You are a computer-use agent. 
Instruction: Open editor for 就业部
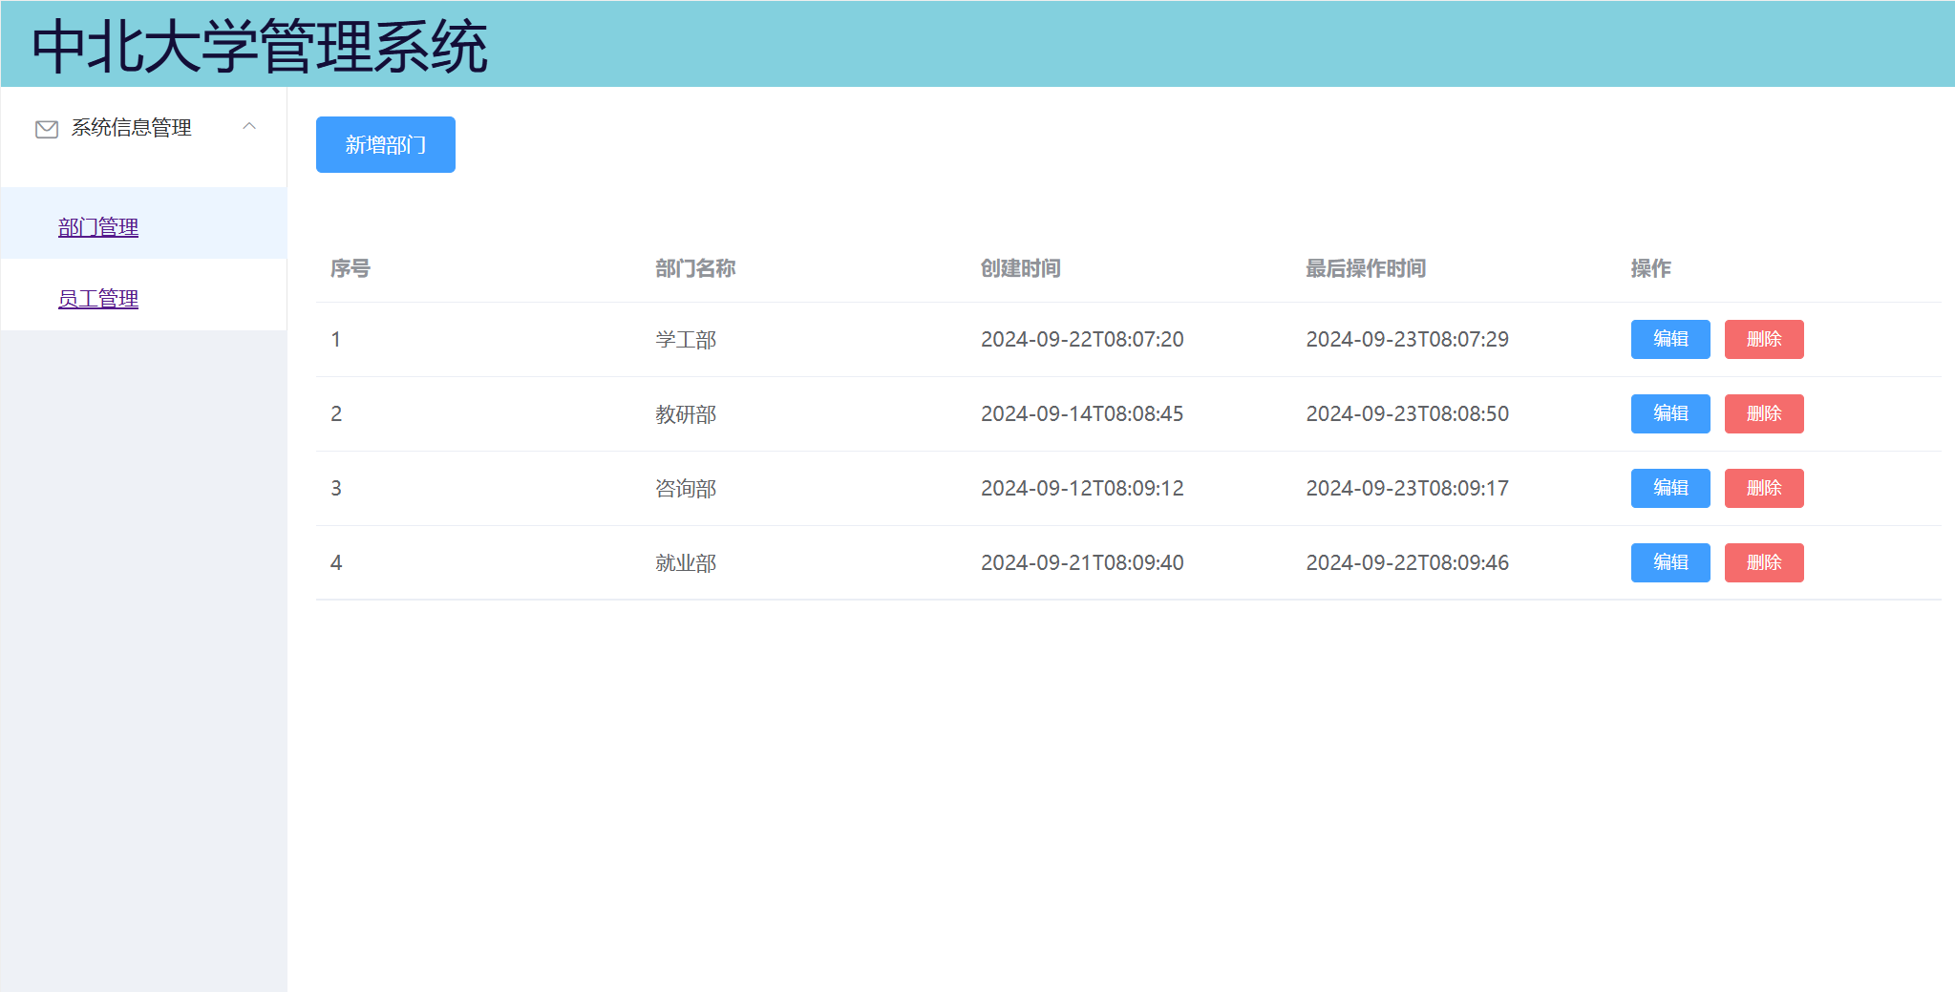(x=1669, y=563)
